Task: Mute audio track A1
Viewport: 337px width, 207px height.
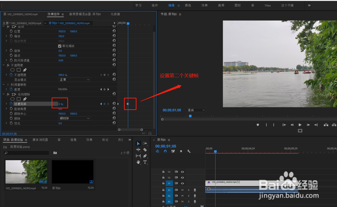Action: tap(182, 190)
